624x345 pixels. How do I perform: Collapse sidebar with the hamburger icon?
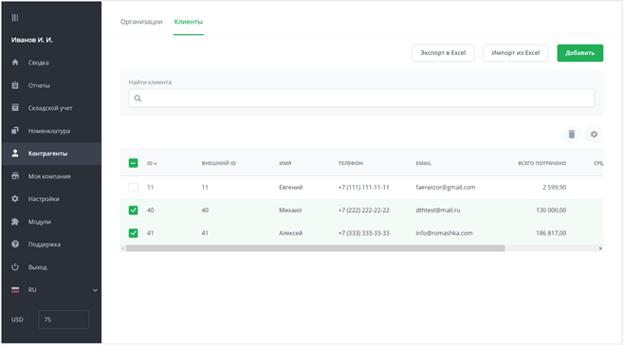(x=15, y=17)
